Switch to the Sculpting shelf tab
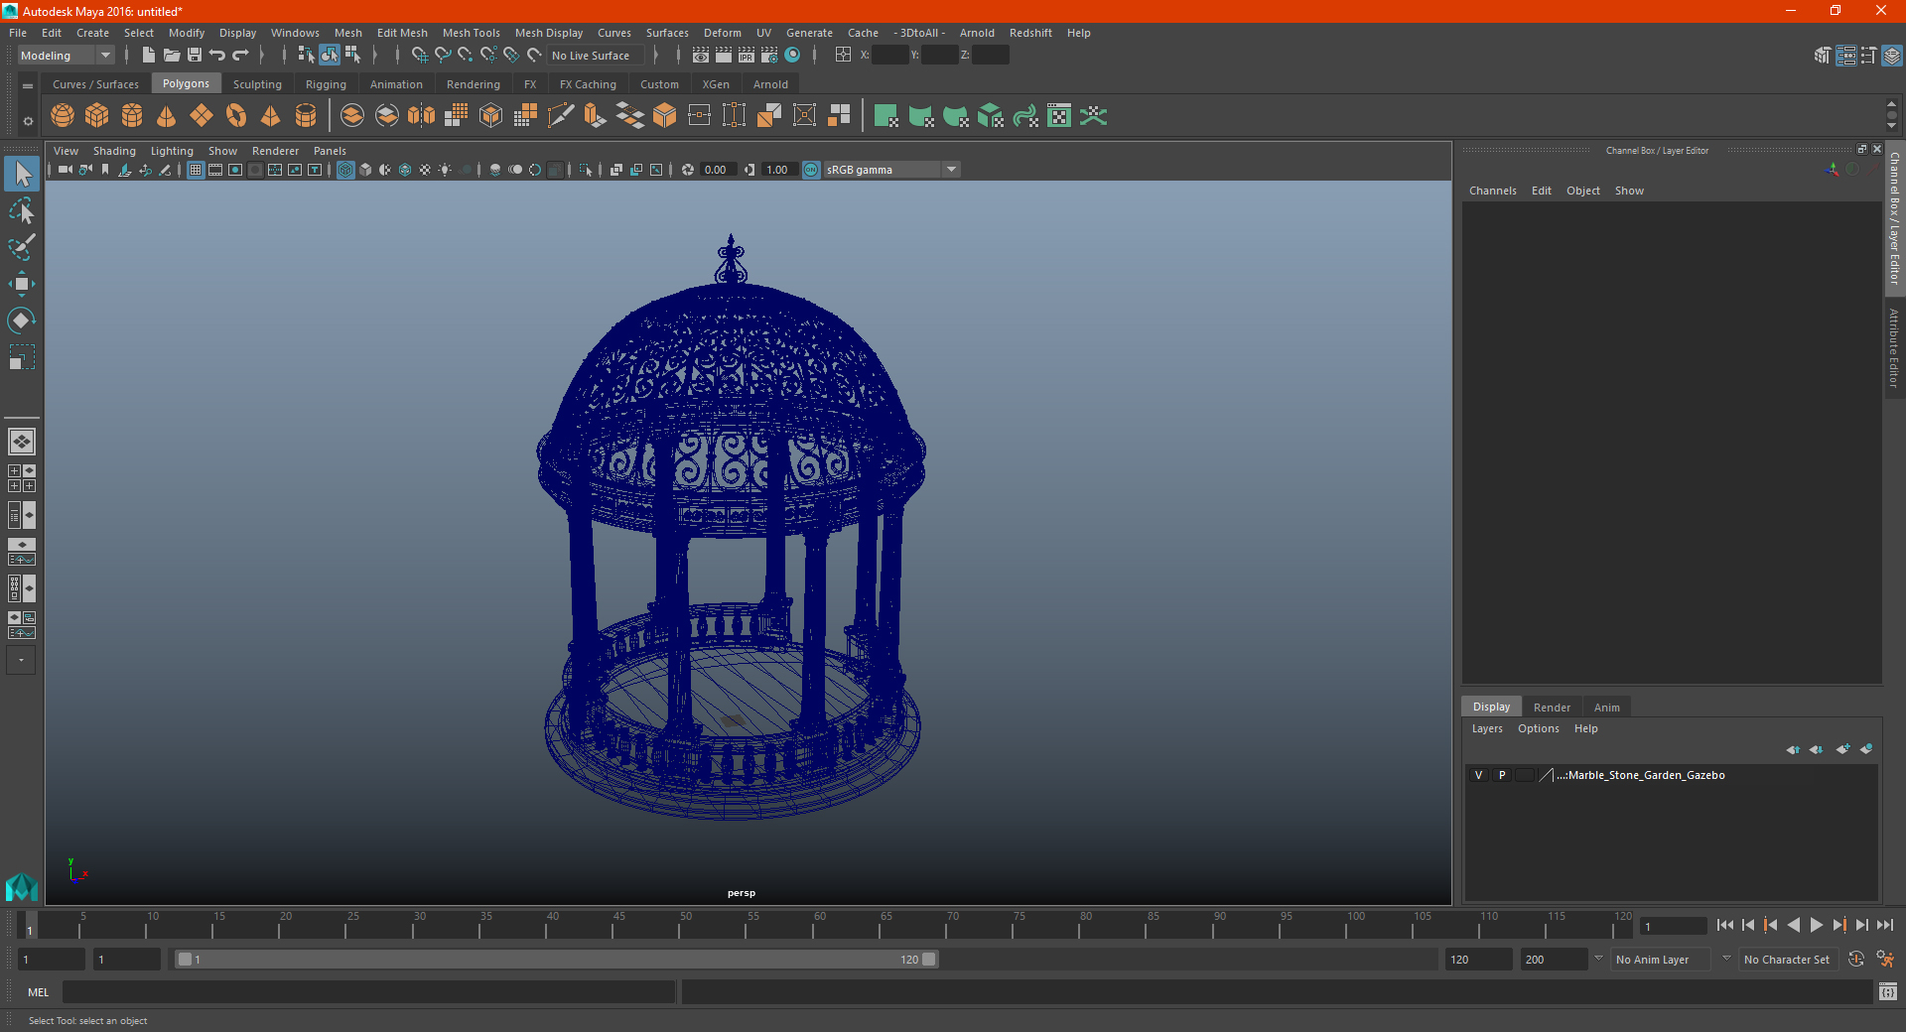Image resolution: width=1906 pixels, height=1032 pixels. 257,84
